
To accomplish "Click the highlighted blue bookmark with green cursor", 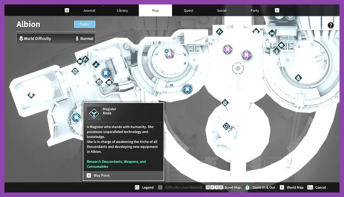I will click(76, 118).
